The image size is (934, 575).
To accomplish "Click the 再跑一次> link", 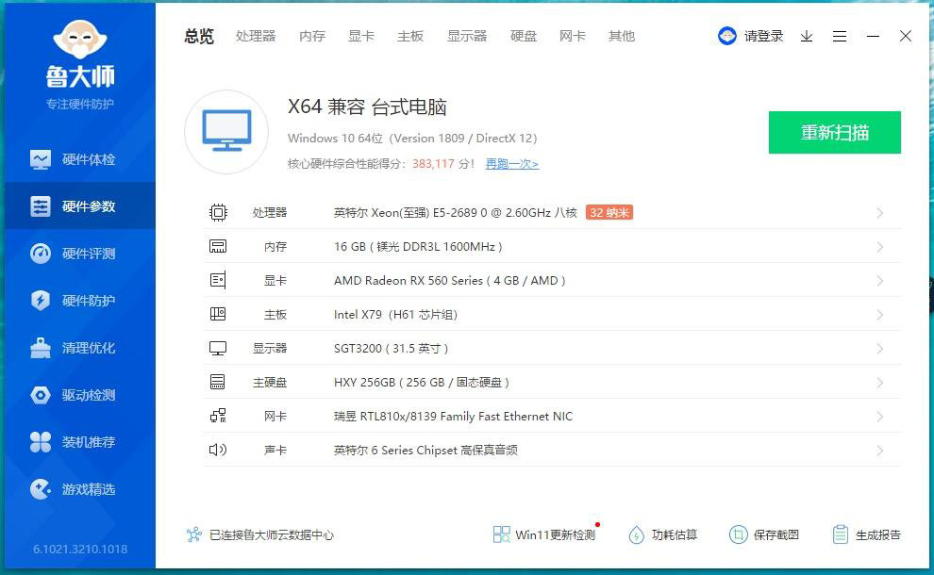I will (x=511, y=164).
